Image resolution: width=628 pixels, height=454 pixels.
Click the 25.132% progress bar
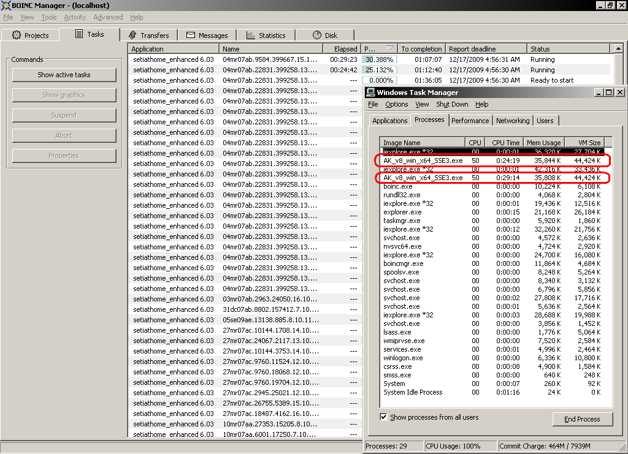(379, 70)
